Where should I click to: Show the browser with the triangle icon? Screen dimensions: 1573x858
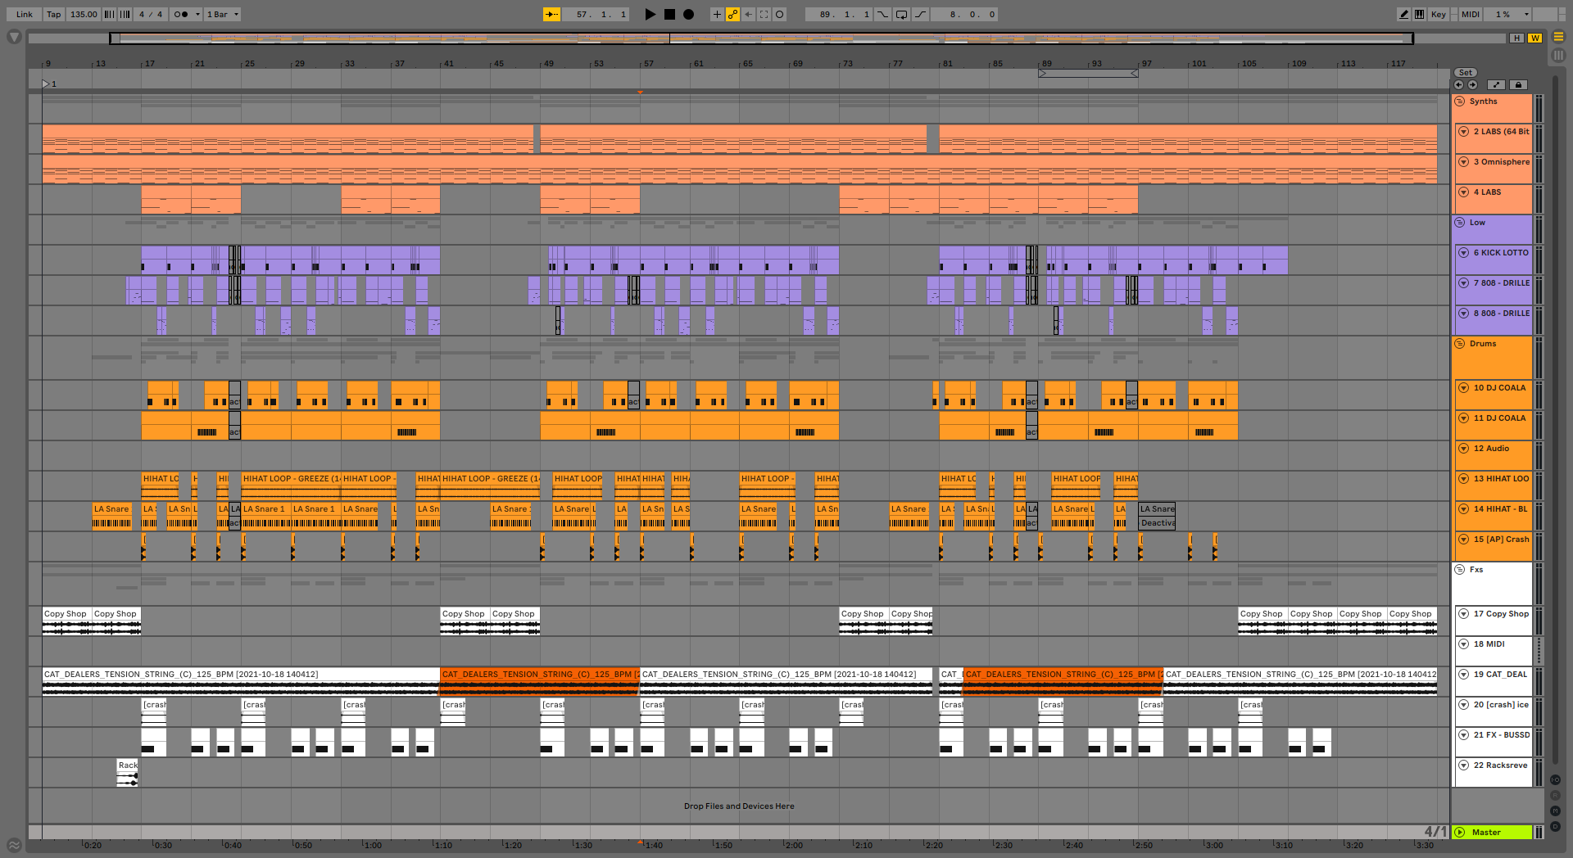14,37
